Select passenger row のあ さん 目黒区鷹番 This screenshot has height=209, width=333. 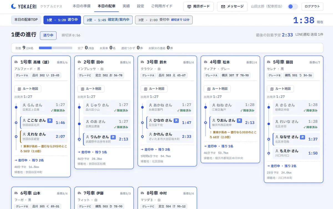click(107, 124)
